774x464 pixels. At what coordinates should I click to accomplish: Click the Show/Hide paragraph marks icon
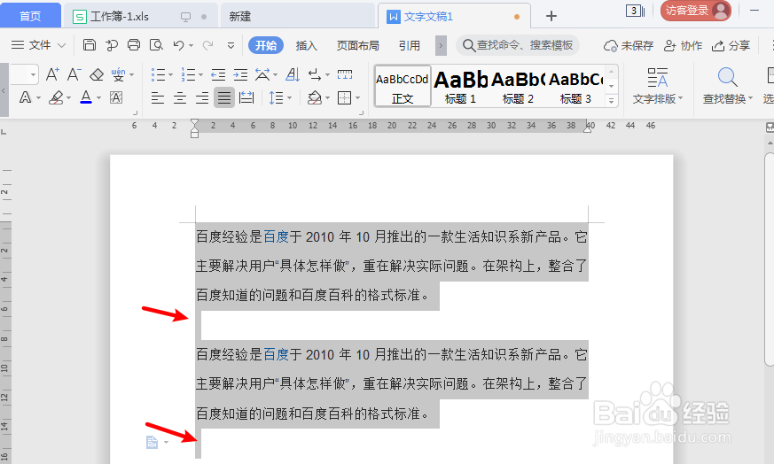[315, 75]
